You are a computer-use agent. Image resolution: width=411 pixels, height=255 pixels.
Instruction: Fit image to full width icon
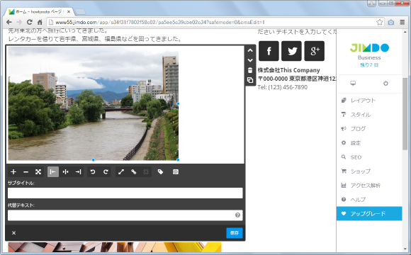coord(38,172)
